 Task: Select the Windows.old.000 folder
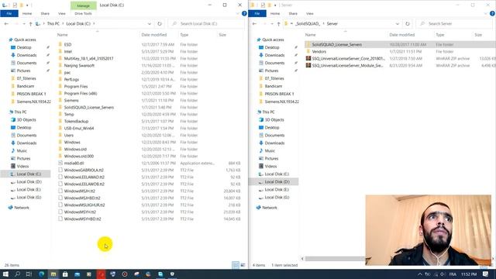pos(79,156)
